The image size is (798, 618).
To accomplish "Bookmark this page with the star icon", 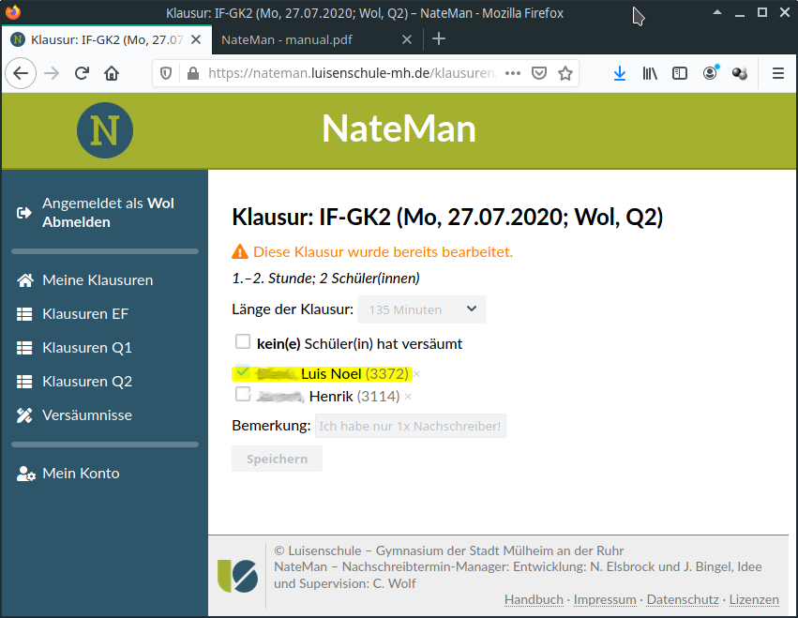I will 565,73.
